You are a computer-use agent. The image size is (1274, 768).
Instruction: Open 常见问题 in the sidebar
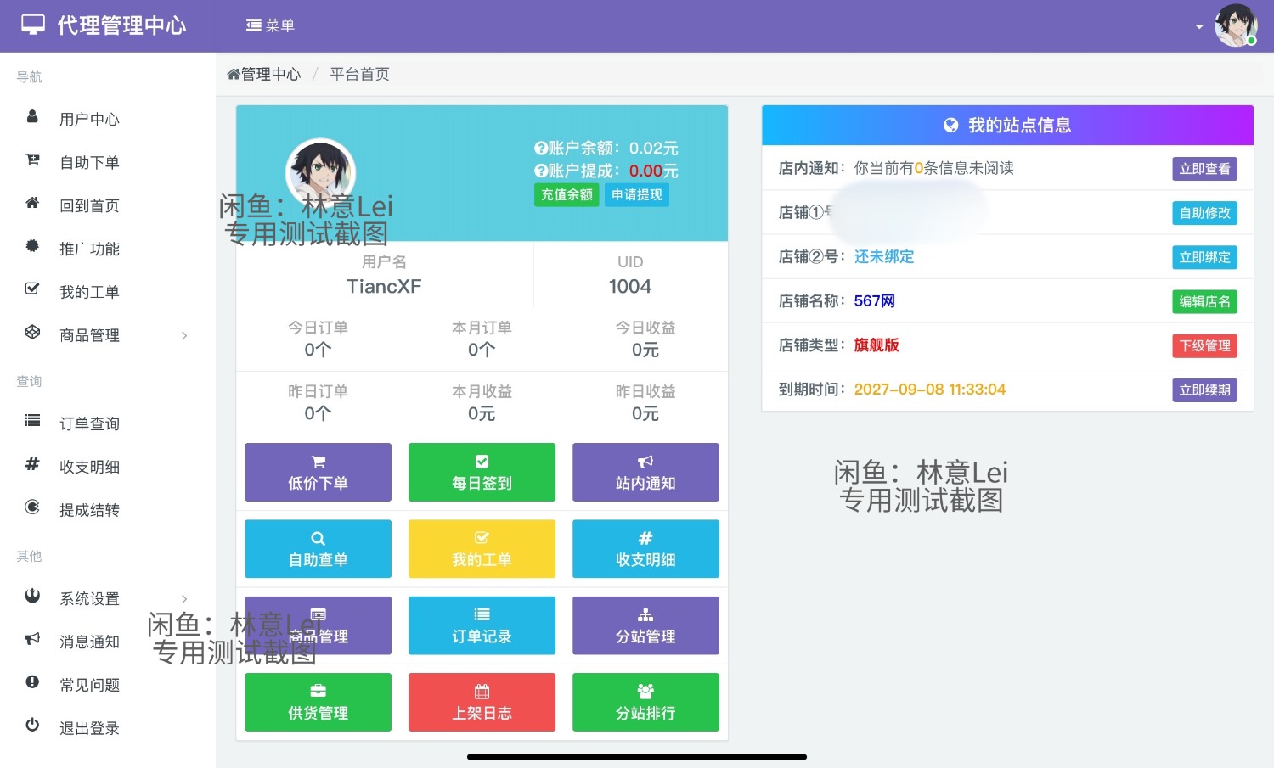click(x=89, y=684)
